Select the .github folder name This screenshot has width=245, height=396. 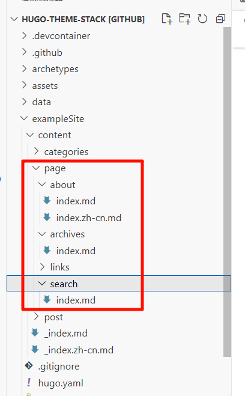pos(47,53)
